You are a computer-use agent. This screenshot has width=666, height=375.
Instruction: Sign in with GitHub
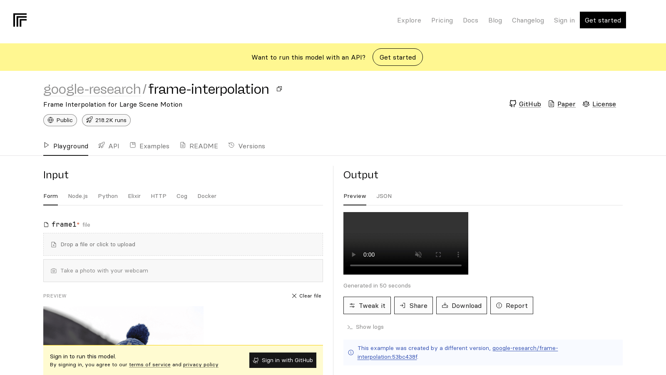[x=283, y=360]
